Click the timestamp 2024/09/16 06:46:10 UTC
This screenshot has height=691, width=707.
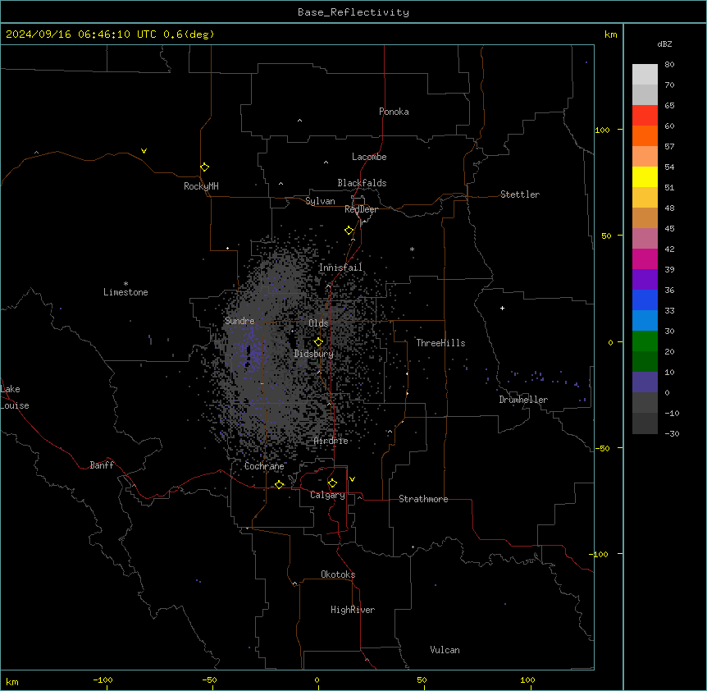[81, 34]
